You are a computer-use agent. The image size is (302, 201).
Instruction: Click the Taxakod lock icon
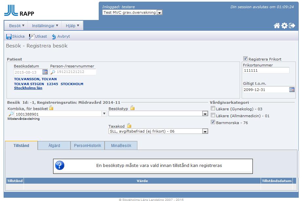129,126
